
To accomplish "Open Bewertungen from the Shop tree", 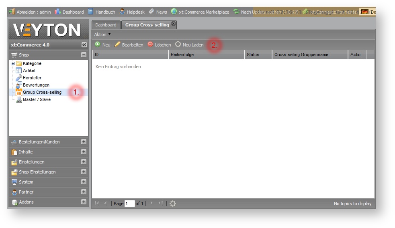I will [36, 85].
